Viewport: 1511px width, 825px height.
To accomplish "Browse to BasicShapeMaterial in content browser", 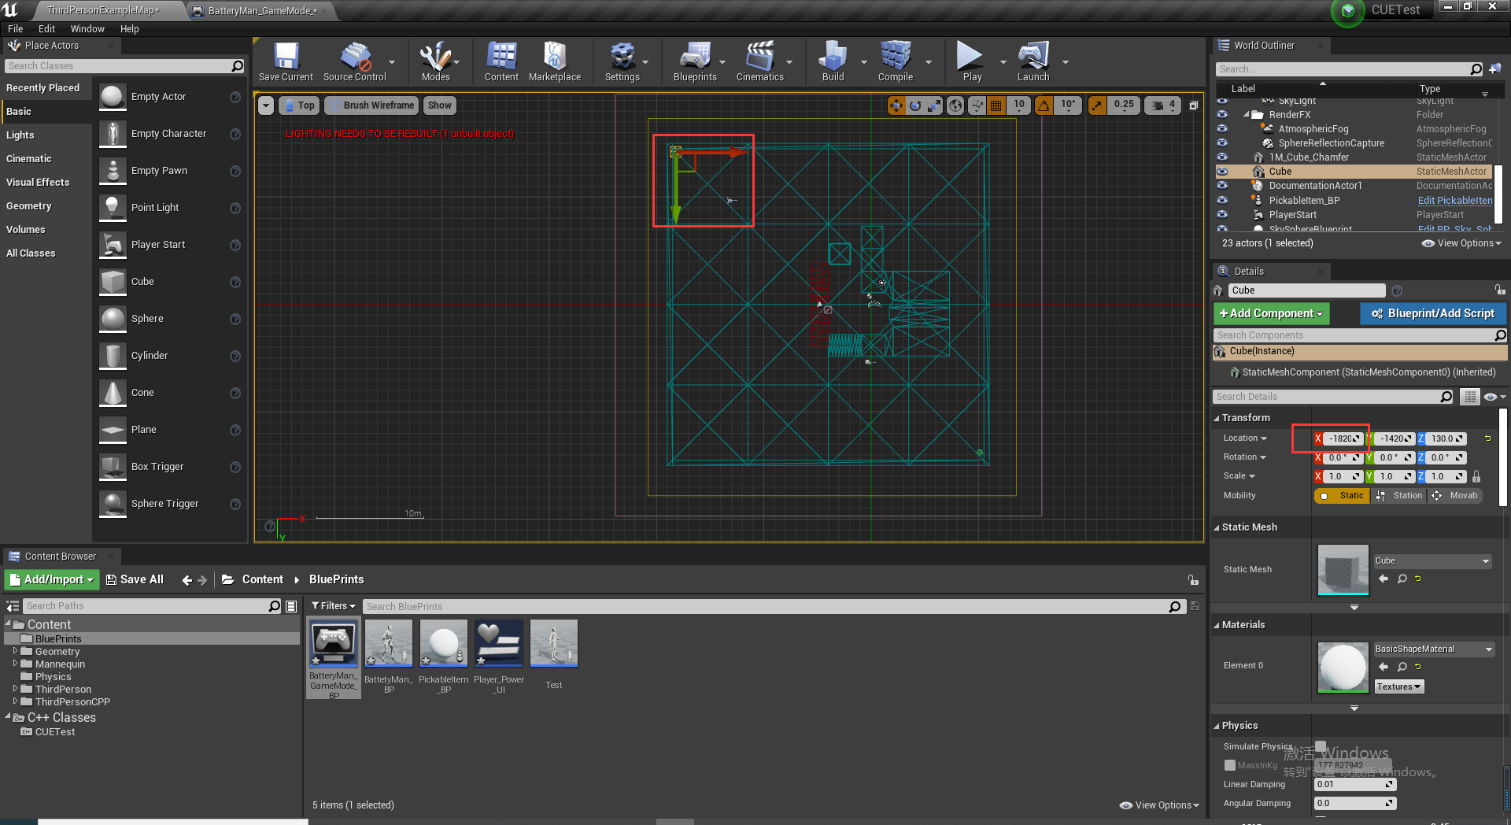I will 1402,667.
